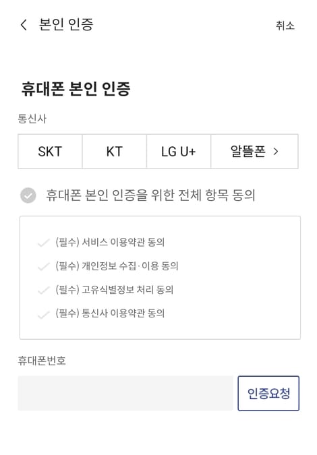Tick the checkmark for 통신사 이용약관 동의
Screen dimensions: 317x455
point(44,314)
